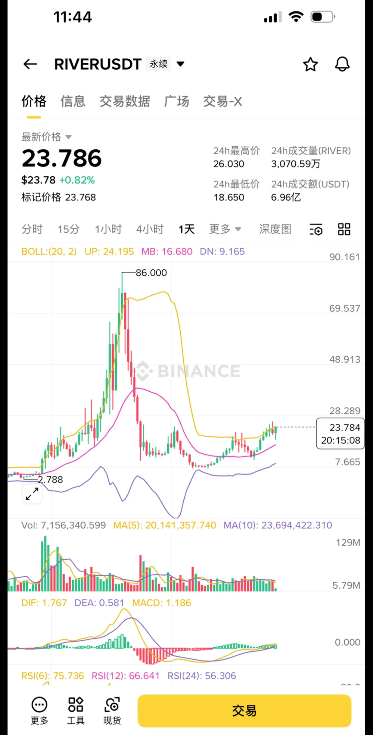Switch to the 信息 tab
Viewport: 373px width, 735px height.
[73, 101]
